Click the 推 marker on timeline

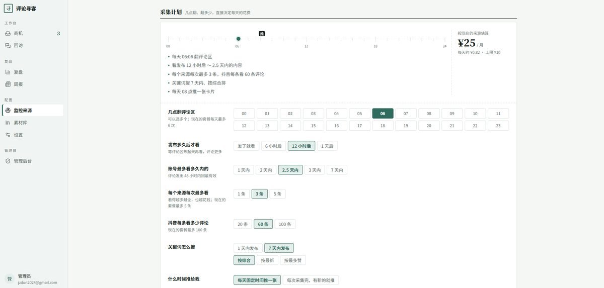(x=262, y=33)
